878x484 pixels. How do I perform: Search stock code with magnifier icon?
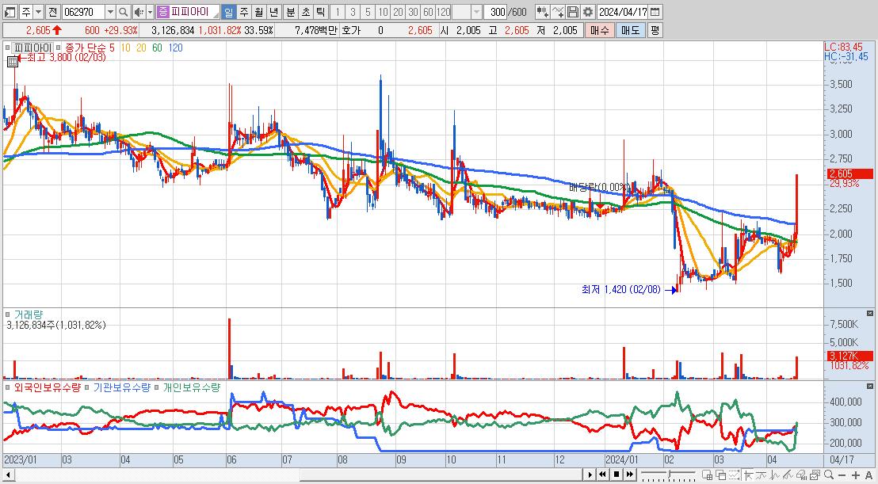(123, 12)
